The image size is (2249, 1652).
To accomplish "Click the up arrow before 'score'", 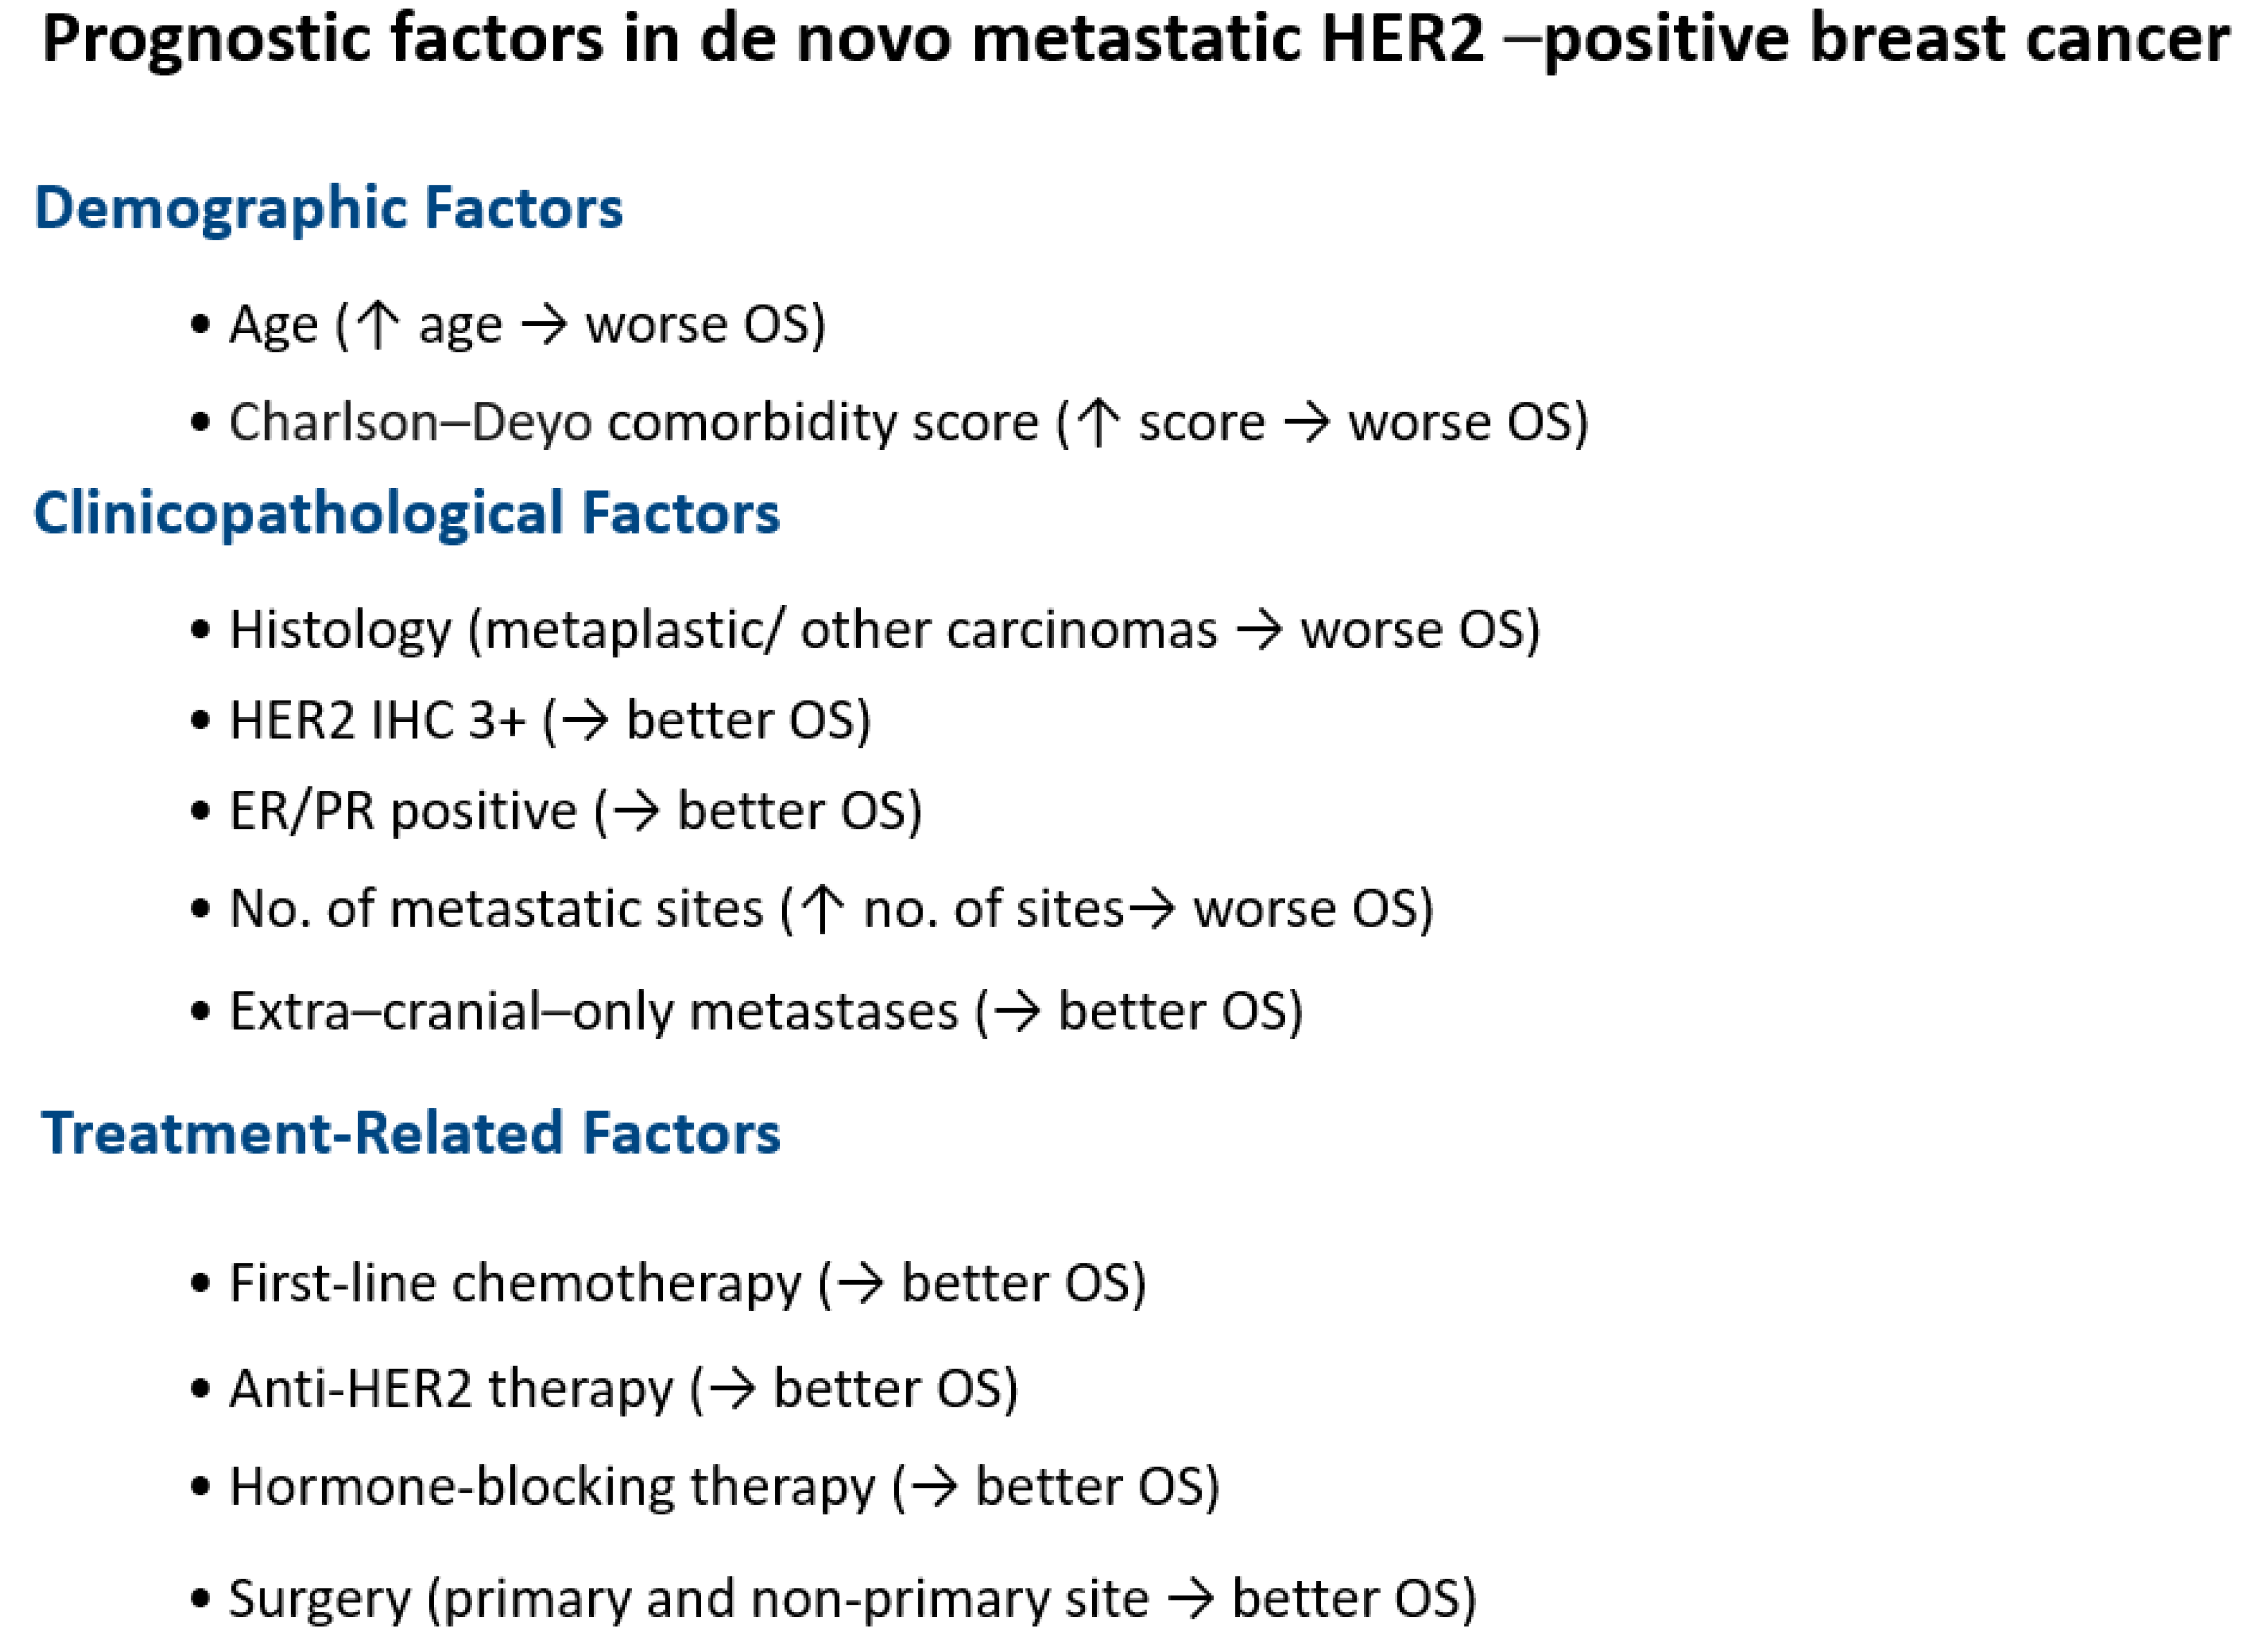I will pos(1099,423).
